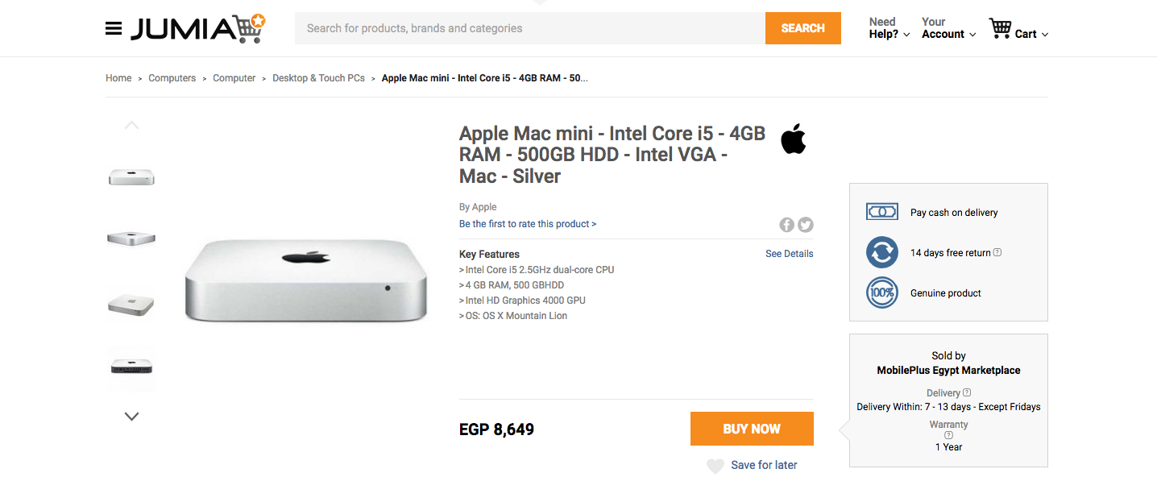Viewport: 1157px width, 502px height.
Task: Select the second Mac mini thumbnail
Action: (x=131, y=239)
